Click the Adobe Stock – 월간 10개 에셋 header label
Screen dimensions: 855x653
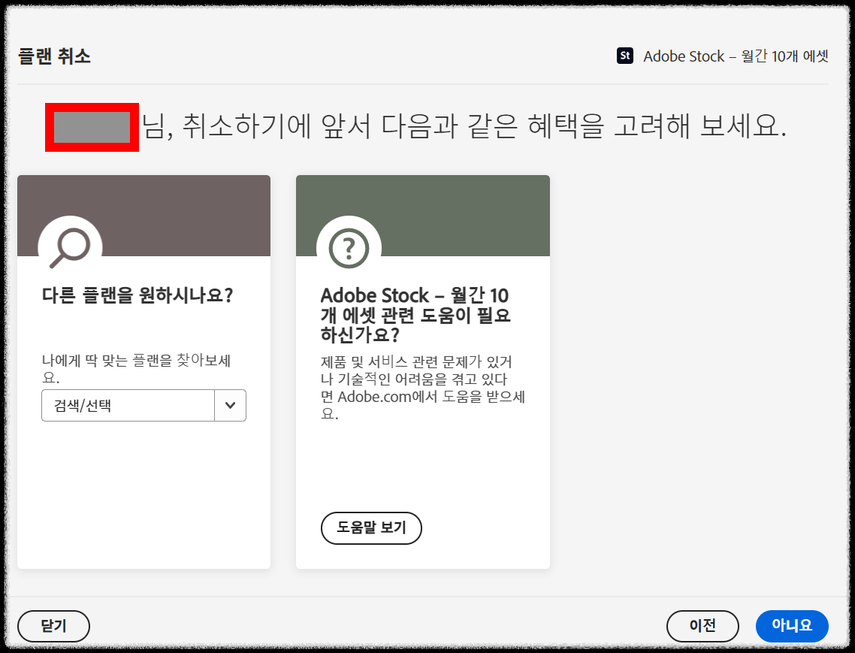tap(736, 56)
